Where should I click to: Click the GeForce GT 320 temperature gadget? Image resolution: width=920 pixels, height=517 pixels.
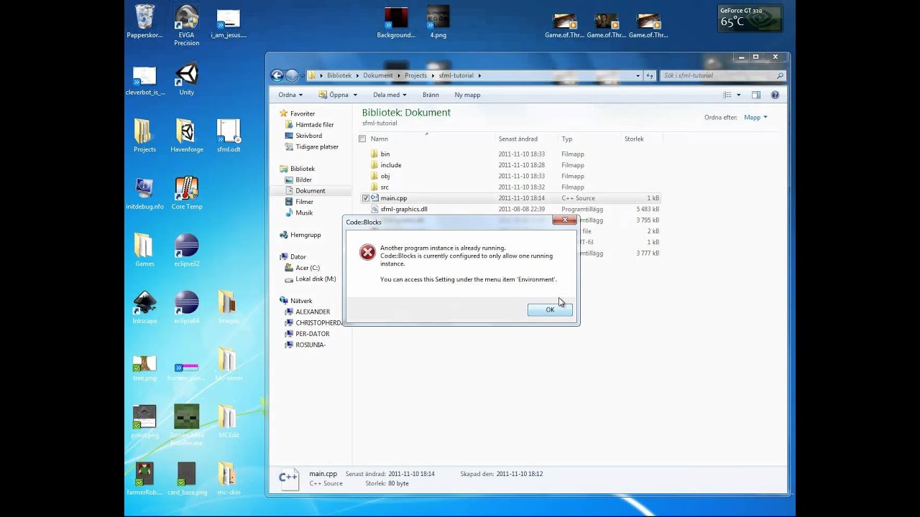[750, 18]
